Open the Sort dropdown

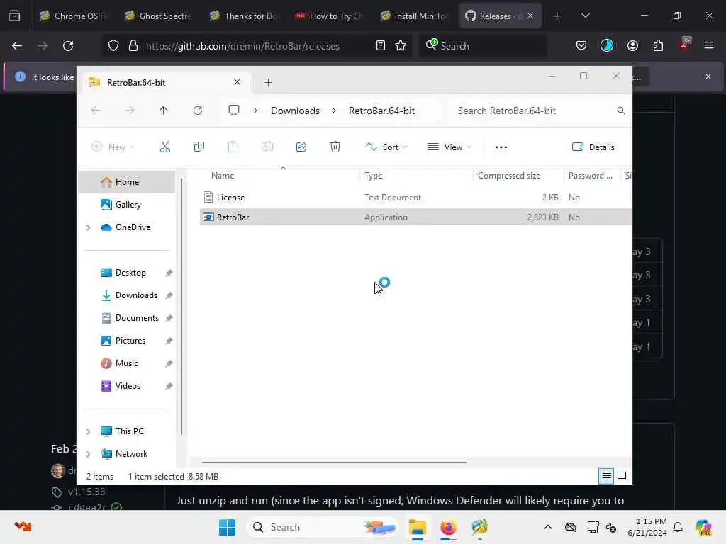386,147
